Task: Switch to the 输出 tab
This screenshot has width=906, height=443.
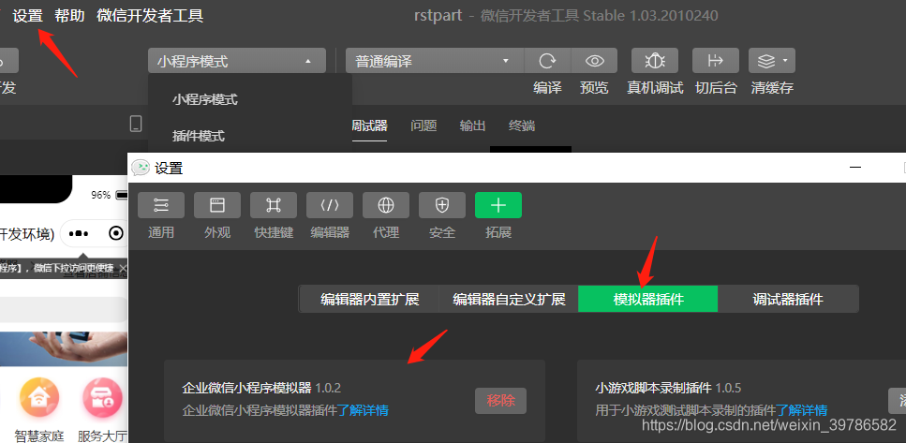Action: click(x=472, y=126)
